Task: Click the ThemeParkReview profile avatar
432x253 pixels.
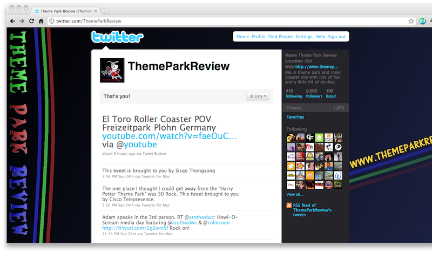Action: [112, 70]
